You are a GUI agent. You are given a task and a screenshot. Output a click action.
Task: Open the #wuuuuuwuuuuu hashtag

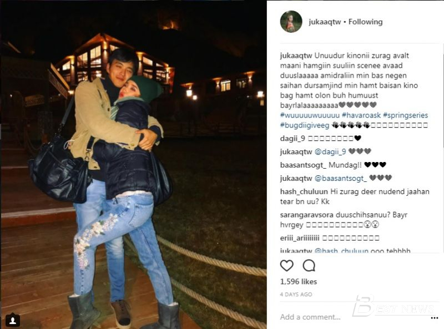pyautogui.click(x=310, y=115)
